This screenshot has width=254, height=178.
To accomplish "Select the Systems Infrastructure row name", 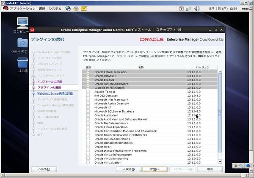I will [110, 88].
